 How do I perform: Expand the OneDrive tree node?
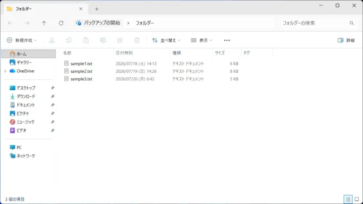click(5, 71)
